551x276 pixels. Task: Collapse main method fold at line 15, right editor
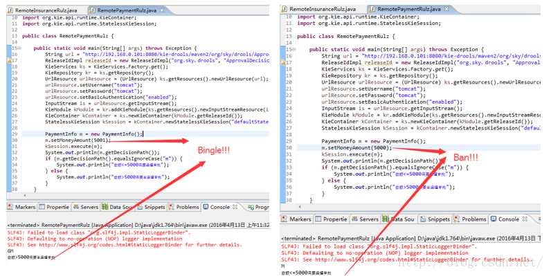pyautogui.click(x=294, y=50)
